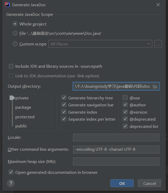168x193 pixels.
Task: Toggle the @use checkbox
Action: (x=125, y=98)
